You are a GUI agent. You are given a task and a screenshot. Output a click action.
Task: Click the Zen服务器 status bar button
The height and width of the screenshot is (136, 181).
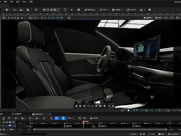click(x=173, y=134)
